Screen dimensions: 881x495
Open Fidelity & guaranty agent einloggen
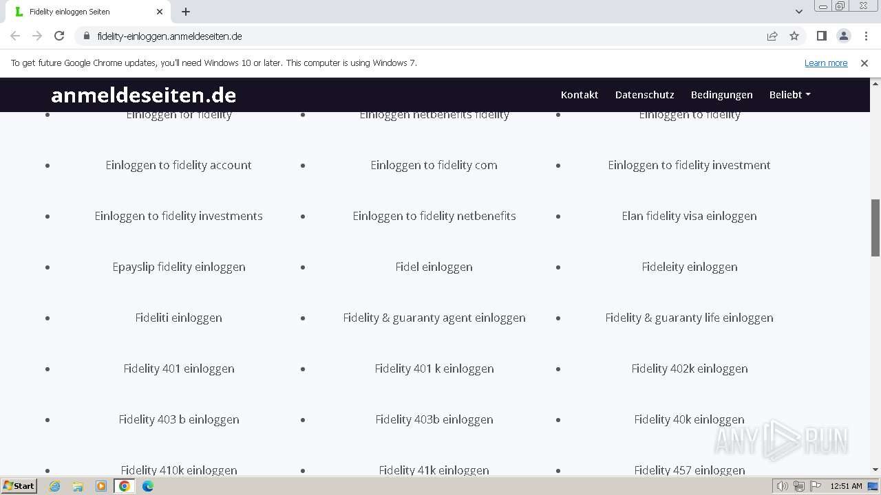[434, 318]
